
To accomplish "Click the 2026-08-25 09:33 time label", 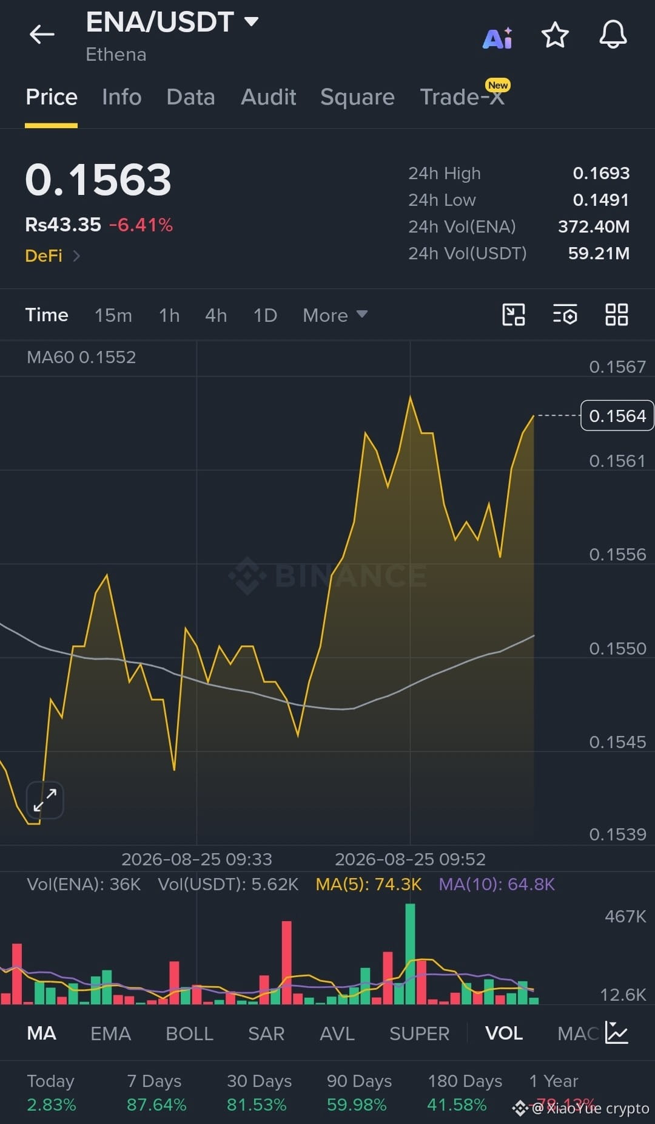I will tap(196, 859).
